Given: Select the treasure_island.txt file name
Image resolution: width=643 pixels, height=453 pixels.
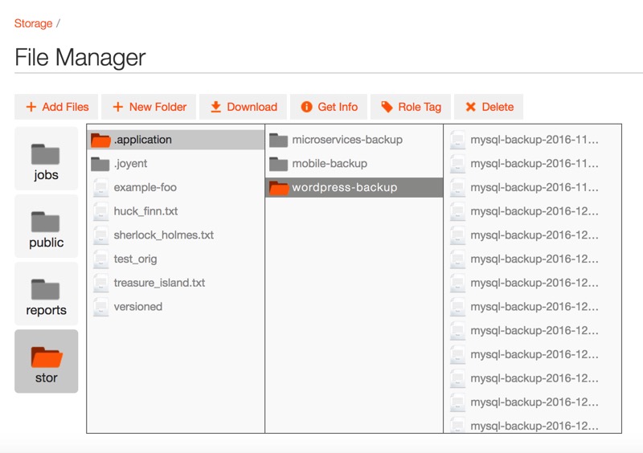Looking at the screenshot, I should click(159, 283).
